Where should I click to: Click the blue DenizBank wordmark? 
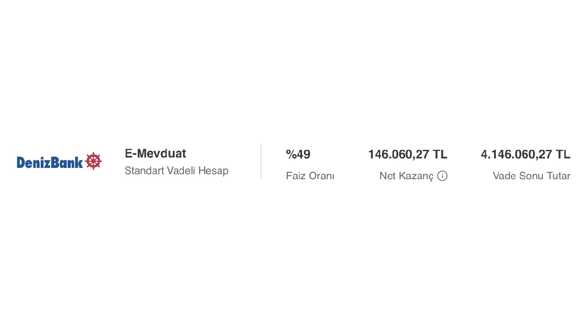(x=50, y=162)
